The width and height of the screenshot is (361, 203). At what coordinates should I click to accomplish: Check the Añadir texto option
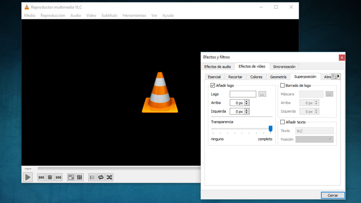[282, 122]
